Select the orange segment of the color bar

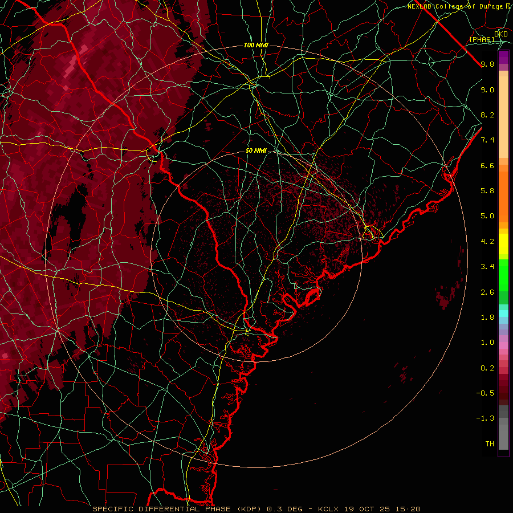(x=503, y=196)
